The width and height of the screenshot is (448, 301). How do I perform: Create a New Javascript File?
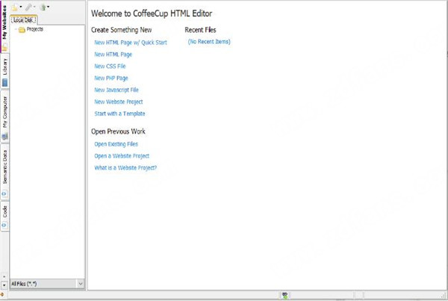click(x=116, y=90)
